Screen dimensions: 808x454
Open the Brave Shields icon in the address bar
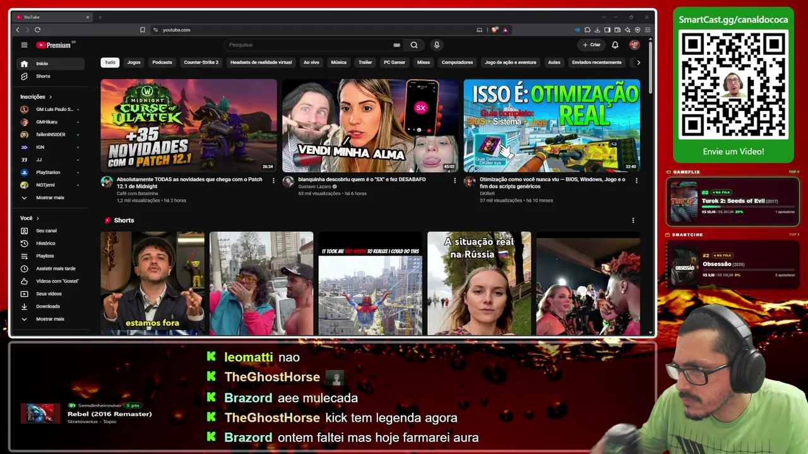point(495,30)
